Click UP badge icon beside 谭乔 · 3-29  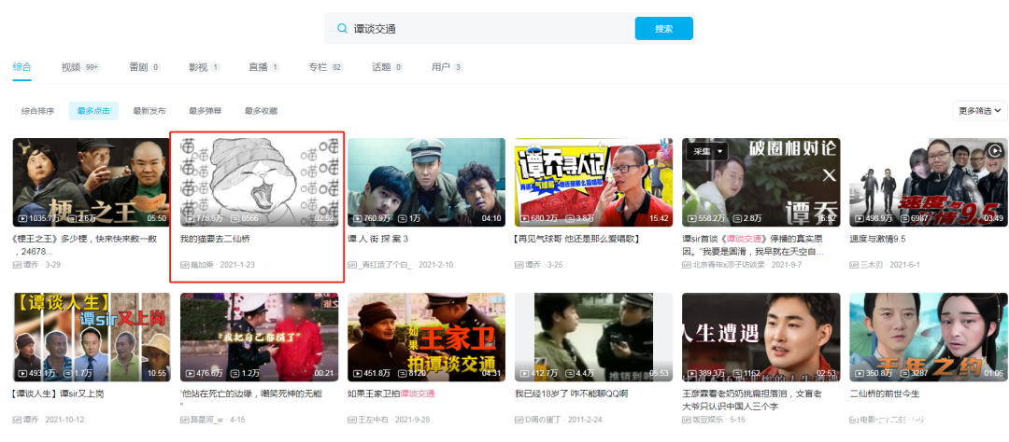(18, 265)
